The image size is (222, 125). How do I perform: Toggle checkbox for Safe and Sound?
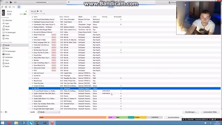(32, 73)
